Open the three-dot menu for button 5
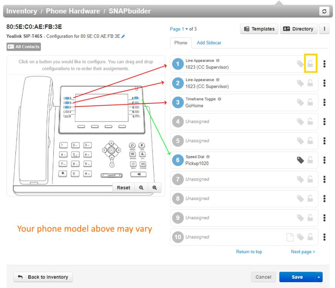 (324, 141)
